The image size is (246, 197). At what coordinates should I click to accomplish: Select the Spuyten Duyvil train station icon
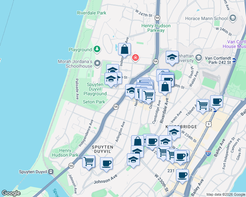[x=51, y=172]
